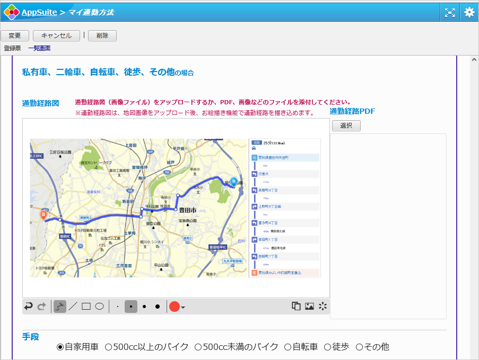
Task: Select the medium brush size dot
Action: pyautogui.click(x=130, y=306)
